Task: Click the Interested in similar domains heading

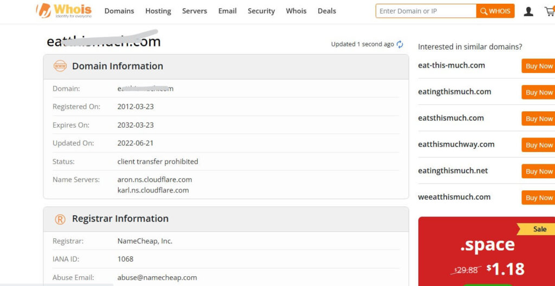Action: click(470, 47)
